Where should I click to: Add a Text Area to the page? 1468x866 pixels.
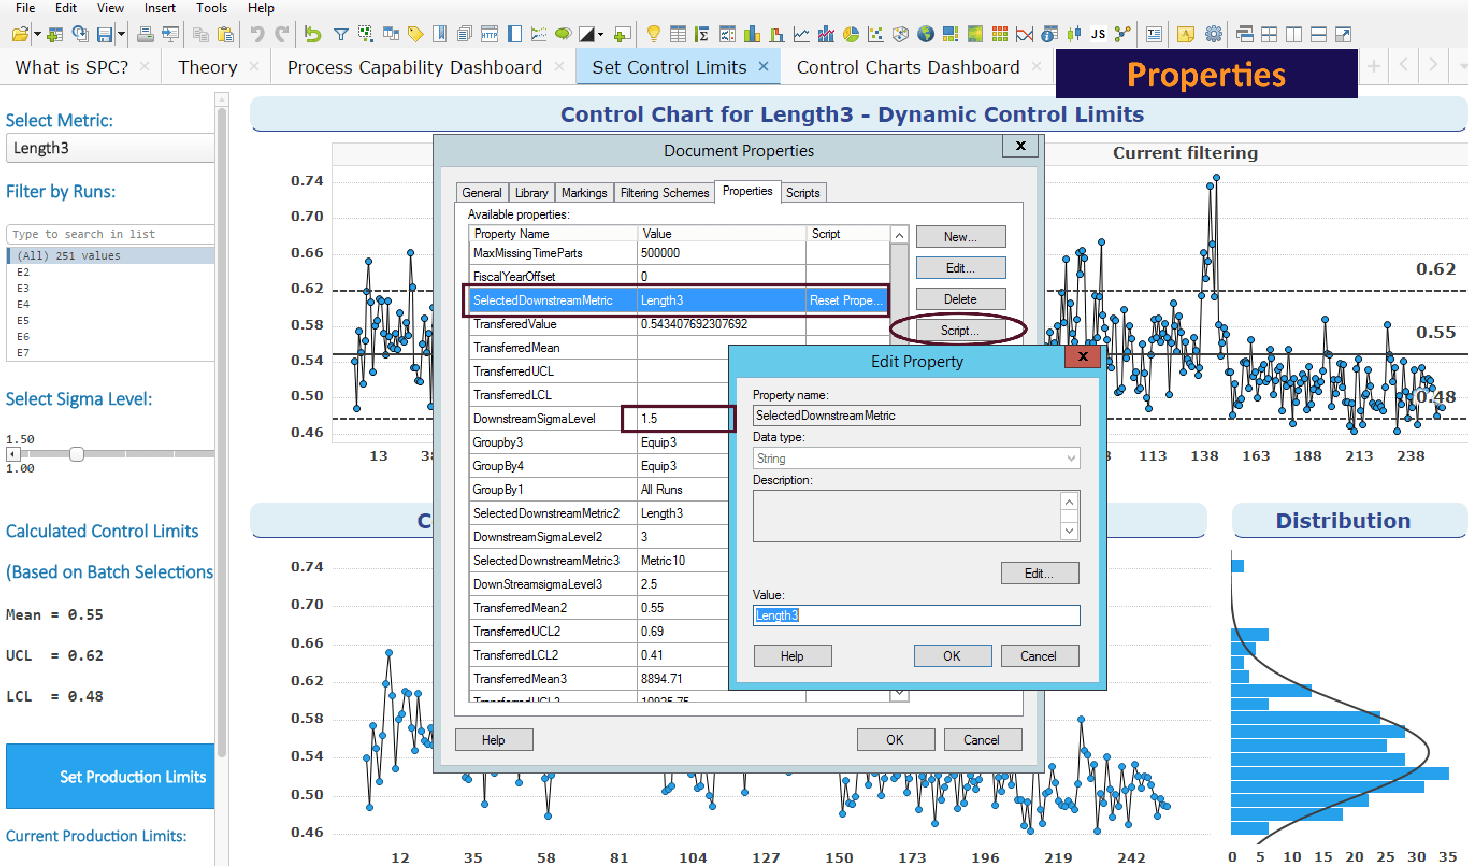click(1154, 34)
